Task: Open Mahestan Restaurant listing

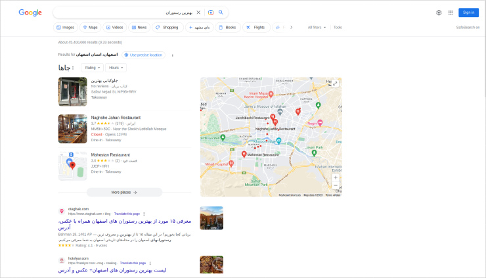Action: (110, 155)
